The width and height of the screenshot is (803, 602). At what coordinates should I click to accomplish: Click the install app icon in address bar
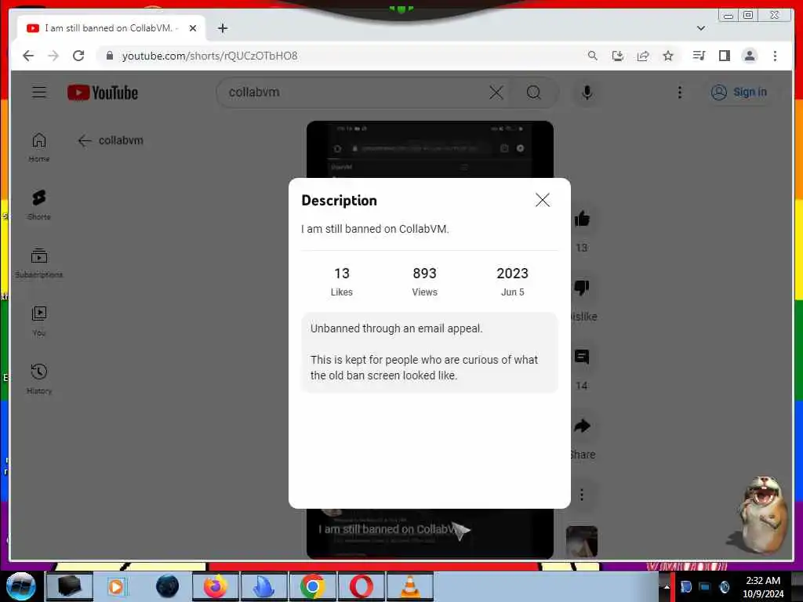tap(618, 56)
